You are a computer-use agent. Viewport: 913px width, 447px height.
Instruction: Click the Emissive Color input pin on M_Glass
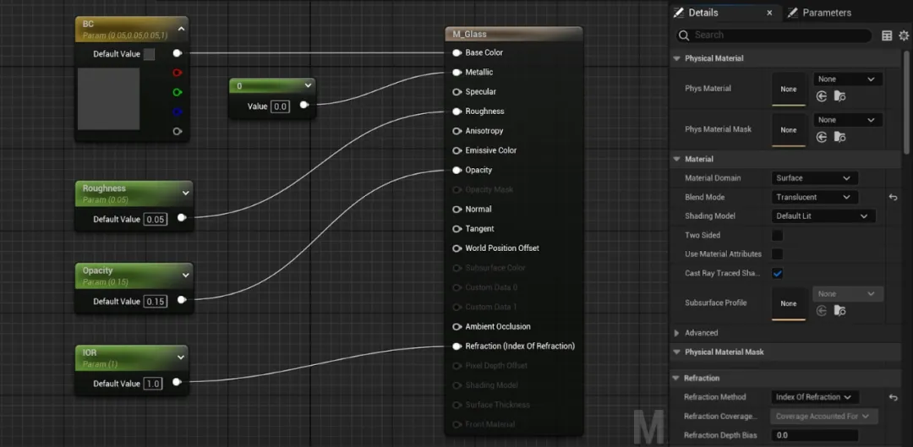click(457, 150)
